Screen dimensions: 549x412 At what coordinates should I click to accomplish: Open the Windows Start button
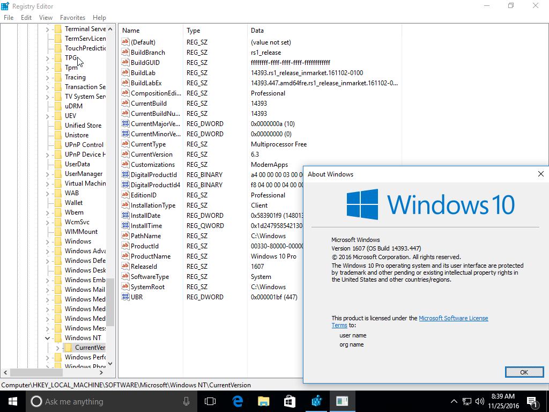pos(13,401)
